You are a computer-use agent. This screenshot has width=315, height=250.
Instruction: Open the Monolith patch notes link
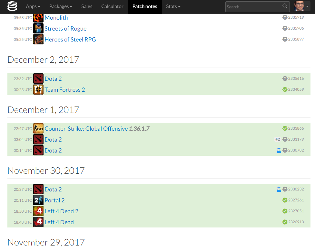[x=56, y=18]
